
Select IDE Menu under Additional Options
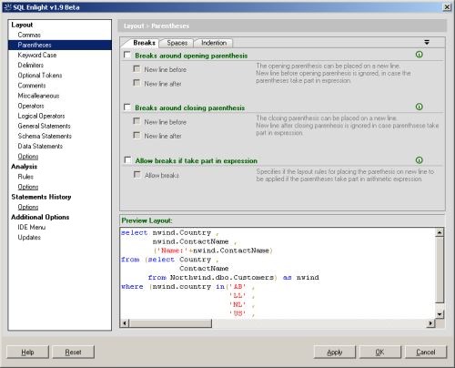pos(32,228)
